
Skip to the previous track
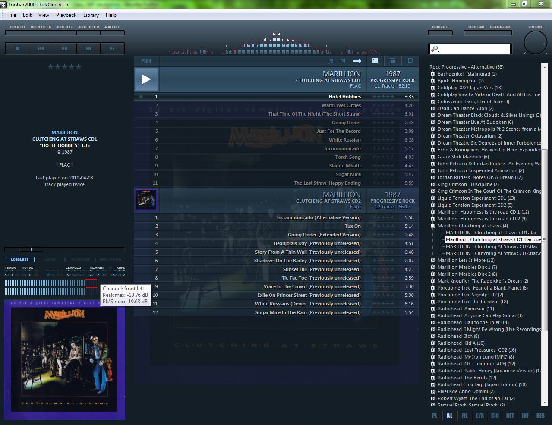click(x=41, y=48)
